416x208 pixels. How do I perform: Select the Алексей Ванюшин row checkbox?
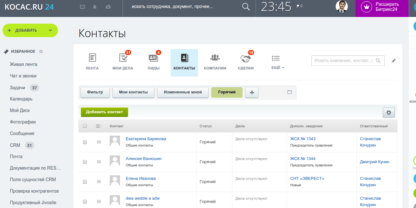[x=85, y=162]
